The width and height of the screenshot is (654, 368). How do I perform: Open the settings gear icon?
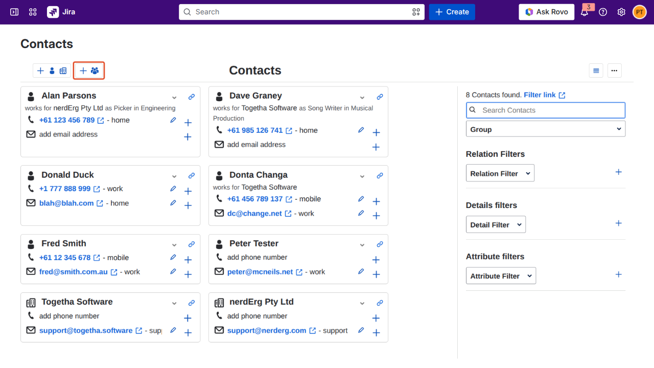tap(621, 12)
